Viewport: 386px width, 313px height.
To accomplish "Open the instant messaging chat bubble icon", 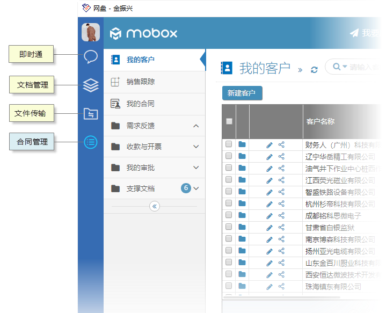I will point(91,56).
